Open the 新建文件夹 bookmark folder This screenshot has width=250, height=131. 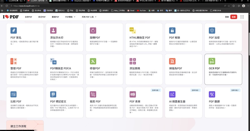pyautogui.click(x=216, y=11)
